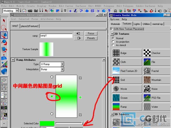This screenshot has width=171, height=128.
Task: Choose the Scale tool cube icon
Action: tap(4, 49)
